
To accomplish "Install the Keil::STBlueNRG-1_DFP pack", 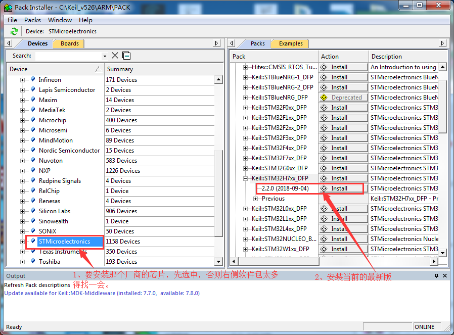I will click(343, 77).
